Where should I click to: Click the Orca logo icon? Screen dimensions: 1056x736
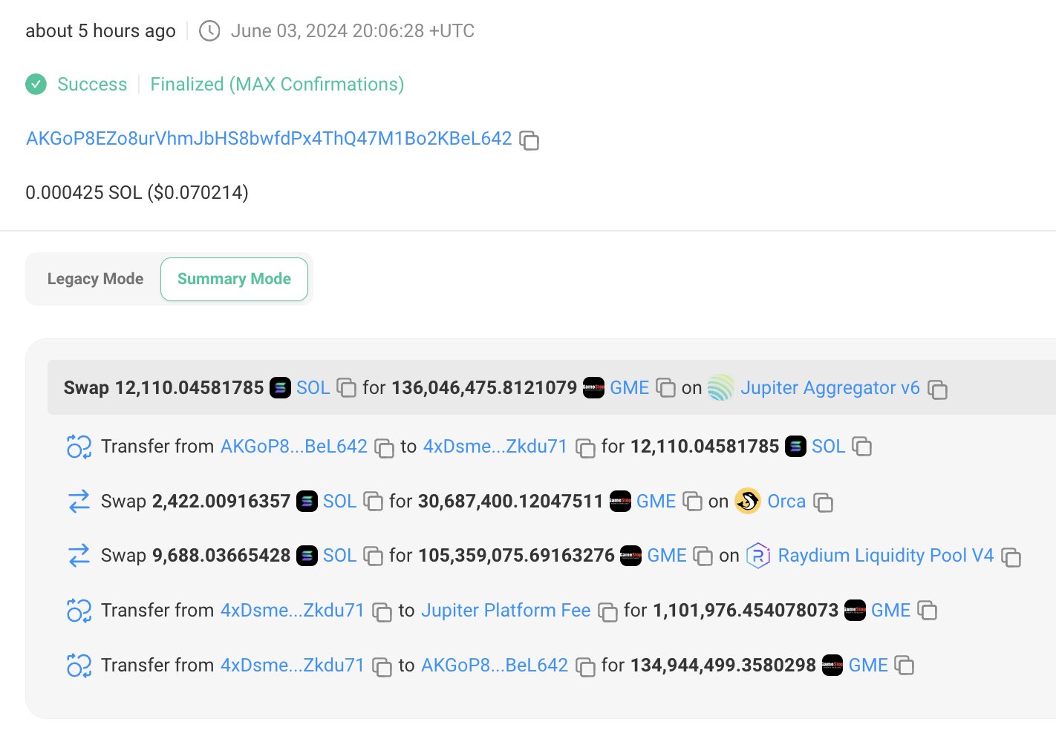tap(748, 502)
